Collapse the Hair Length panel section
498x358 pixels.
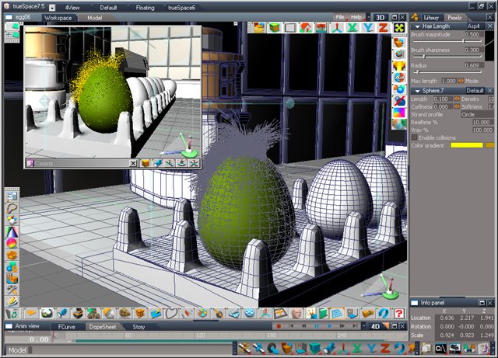(x=417, y=26)
